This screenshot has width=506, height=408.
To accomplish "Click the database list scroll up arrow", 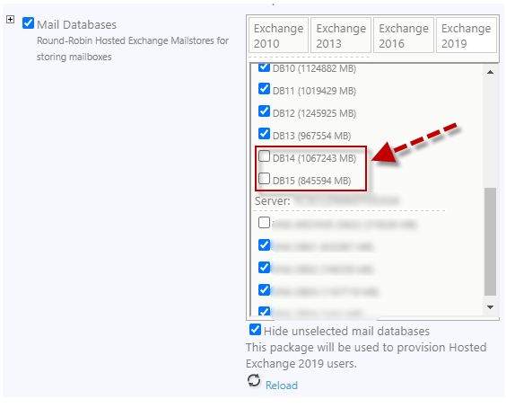I will 490,72.
